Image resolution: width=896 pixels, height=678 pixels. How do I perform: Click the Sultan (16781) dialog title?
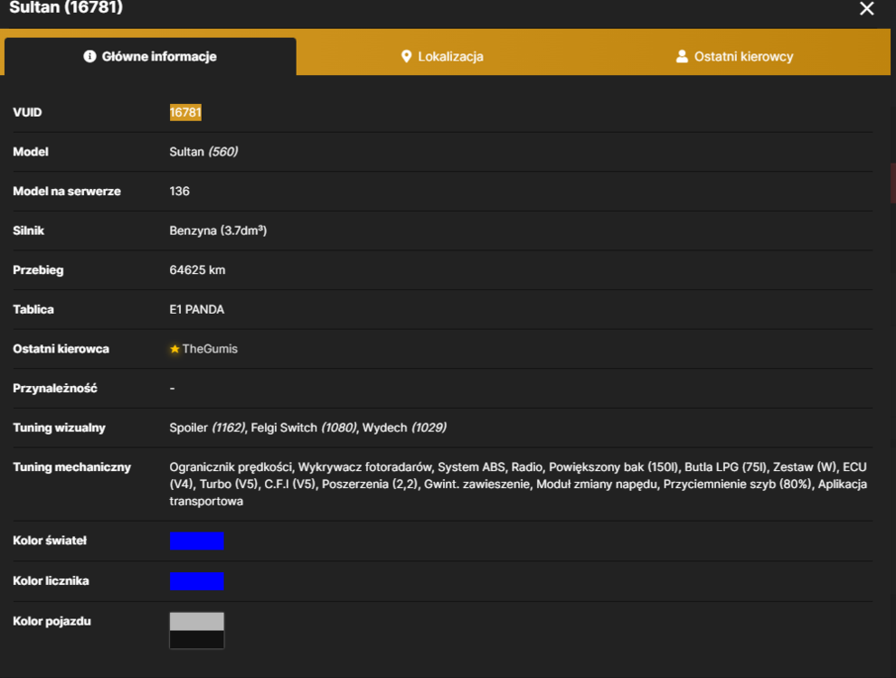coord(66,7)
